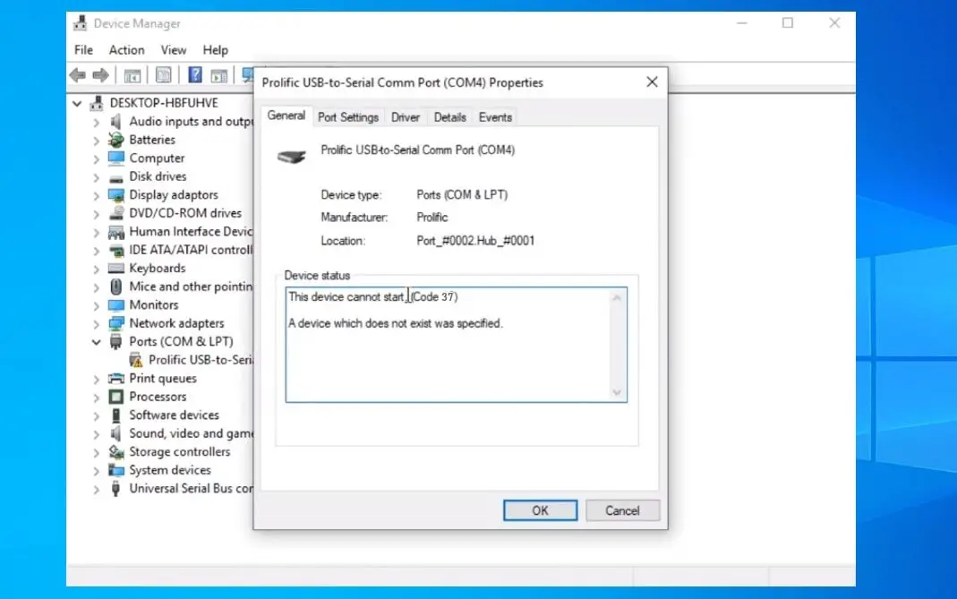Click the Forward arrow in Device Manager toolbar
This screenshot has width=957, height=599.
coord(100,75)
